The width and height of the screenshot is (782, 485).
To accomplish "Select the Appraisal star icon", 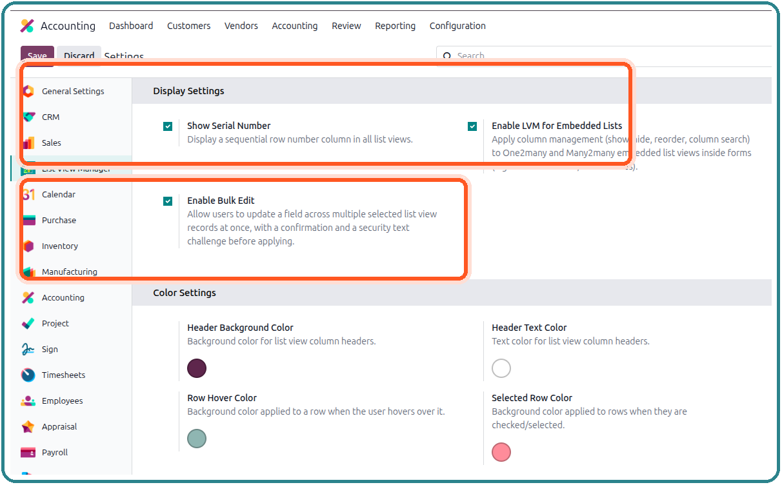I will coord(28,426).
